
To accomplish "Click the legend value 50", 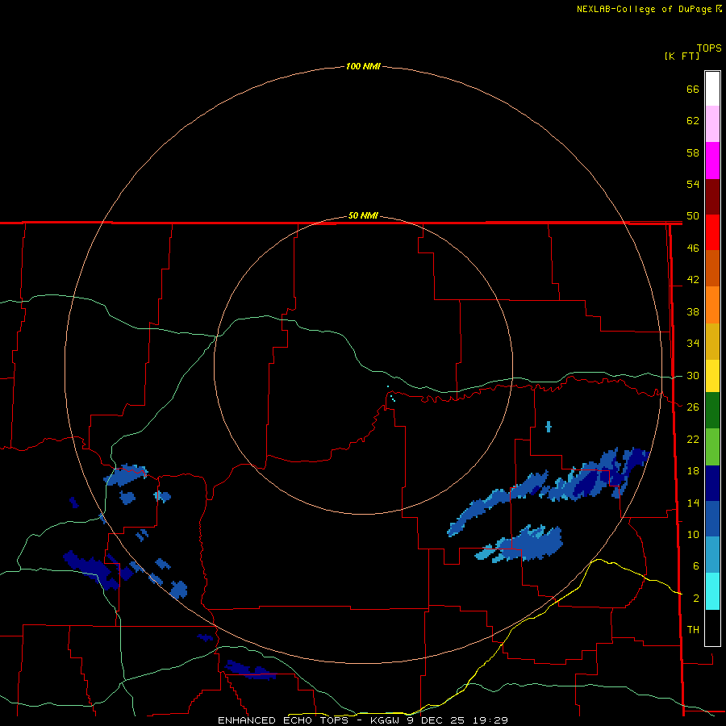I will 693,216.
